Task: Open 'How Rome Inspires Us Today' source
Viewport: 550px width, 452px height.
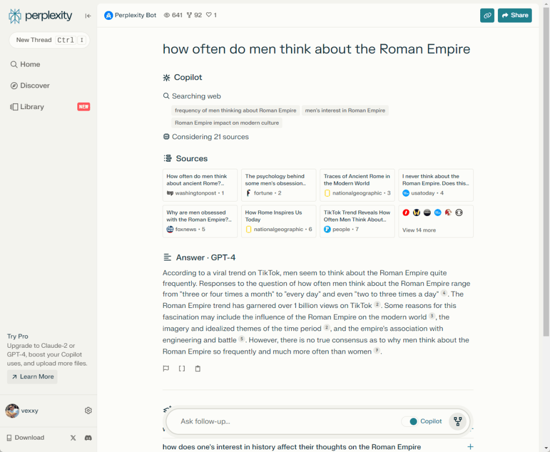Action: click(279, 221)
